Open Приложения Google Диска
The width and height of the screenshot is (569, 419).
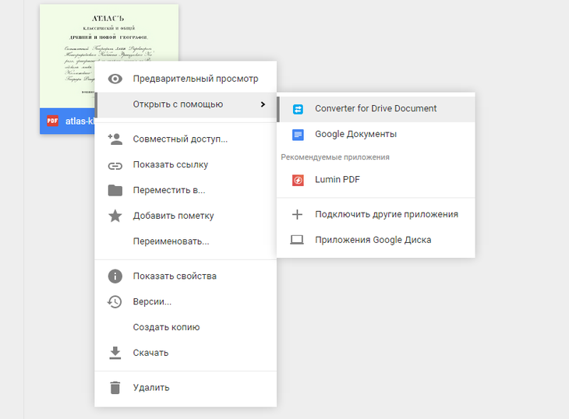[373, 240]
